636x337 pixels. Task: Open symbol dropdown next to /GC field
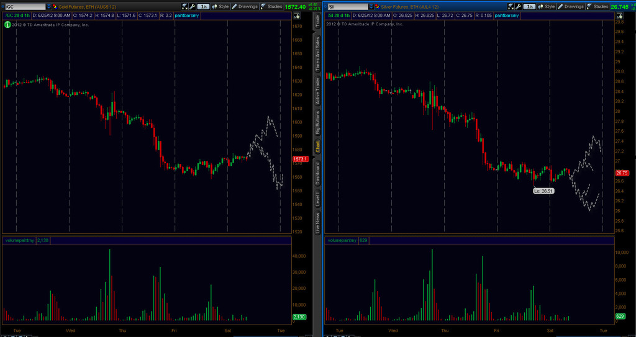pos(48,6)
